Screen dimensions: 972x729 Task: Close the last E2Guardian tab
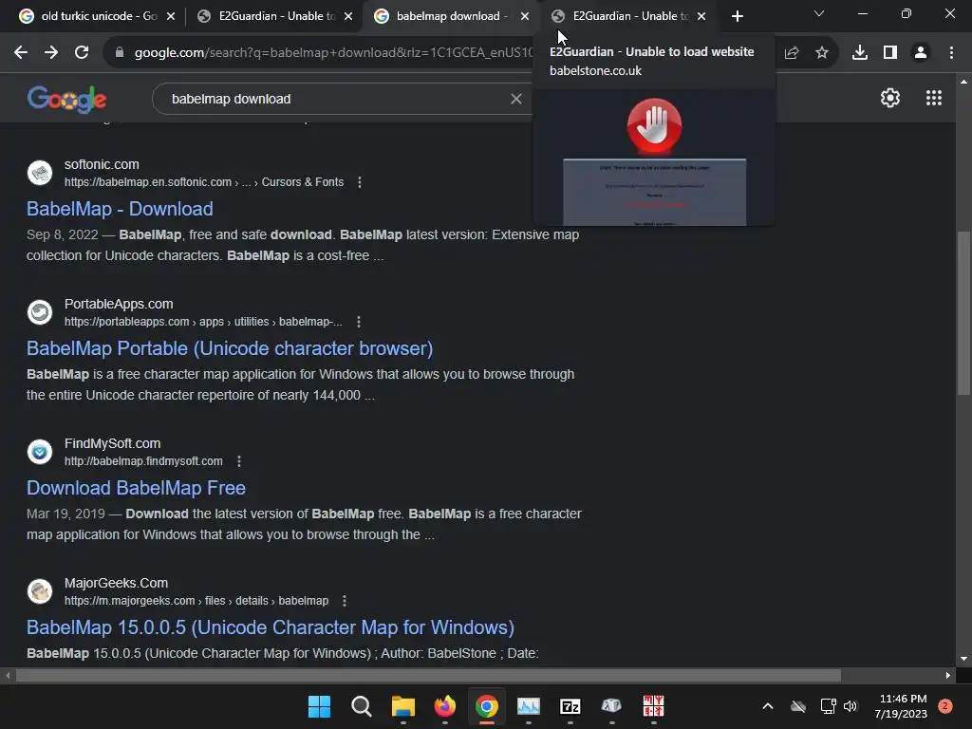701,16
